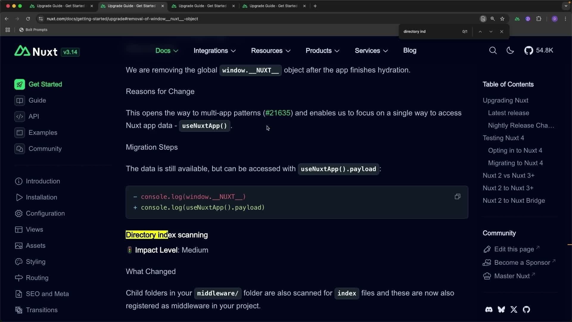Open Routing in sidebar
Image resolution: width=572 pixels, height=322 pixels.
pyautogui.click(x=32, y=278)
